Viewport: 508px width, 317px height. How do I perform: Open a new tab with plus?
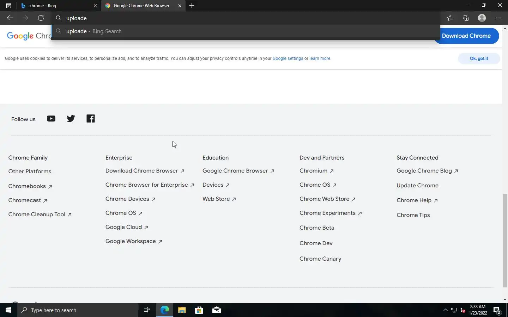pyautogui.click(x=192, y=6)
